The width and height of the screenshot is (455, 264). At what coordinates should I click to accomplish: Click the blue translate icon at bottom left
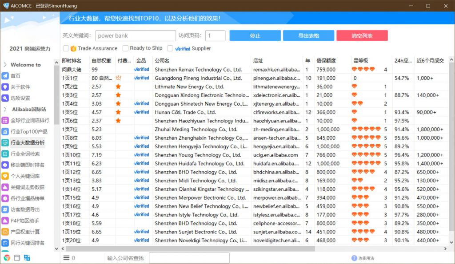coord(27,258)
